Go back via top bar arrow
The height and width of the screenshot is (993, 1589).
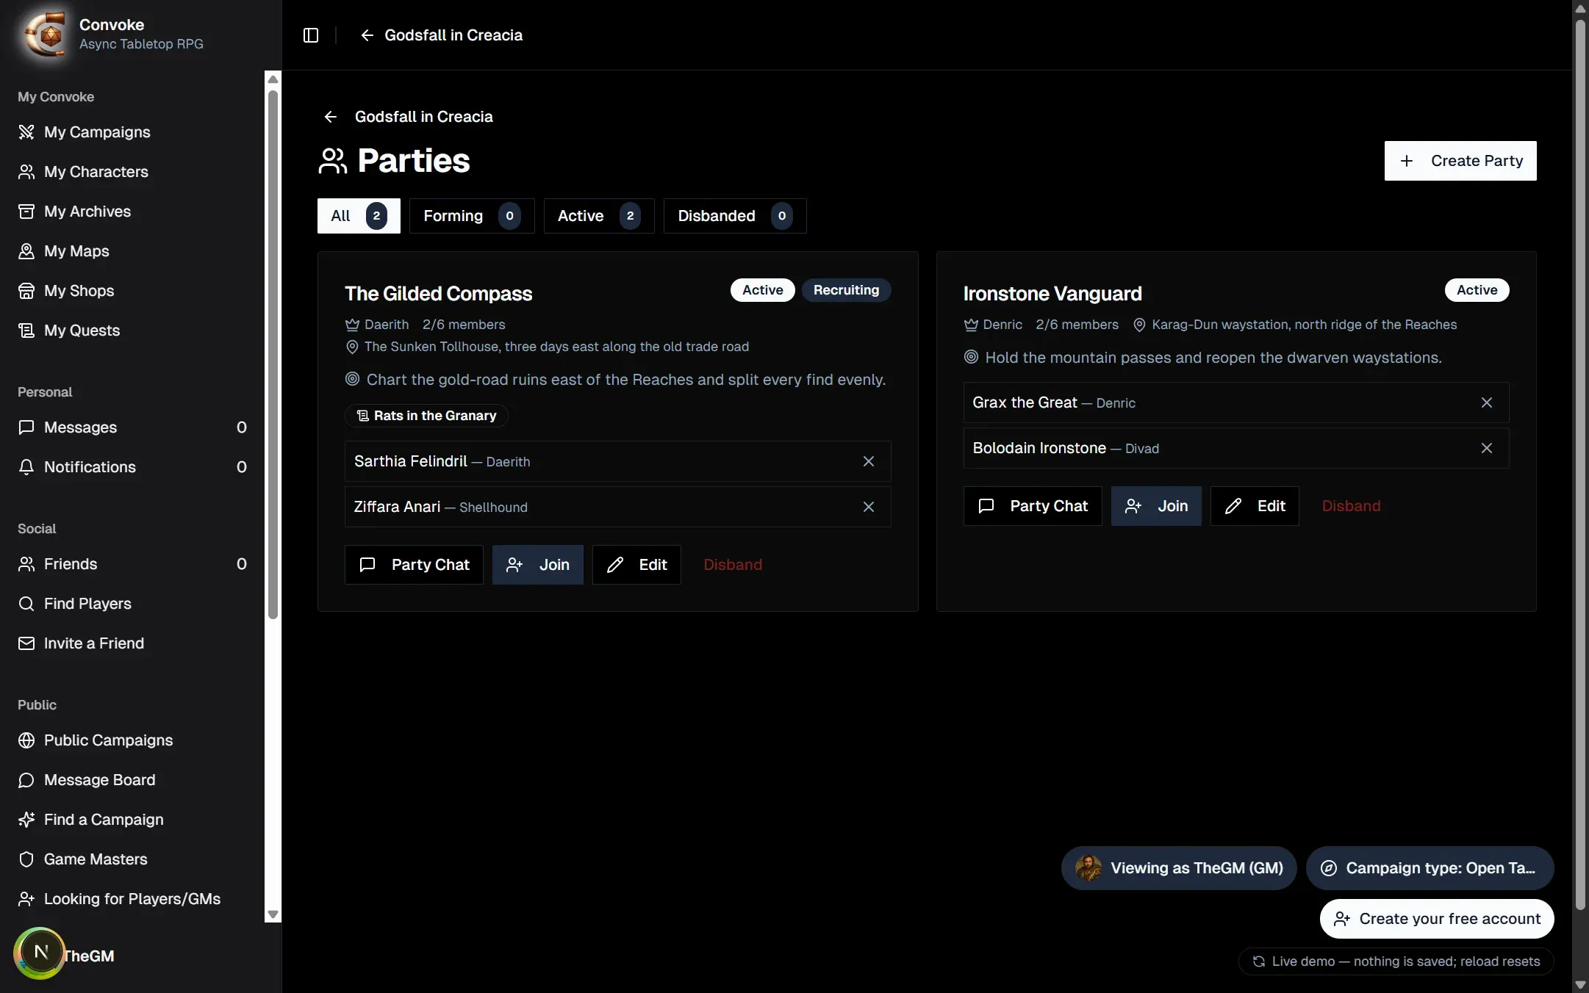[367, 35]
